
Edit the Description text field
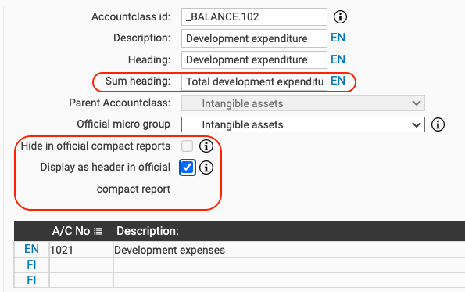254,38
